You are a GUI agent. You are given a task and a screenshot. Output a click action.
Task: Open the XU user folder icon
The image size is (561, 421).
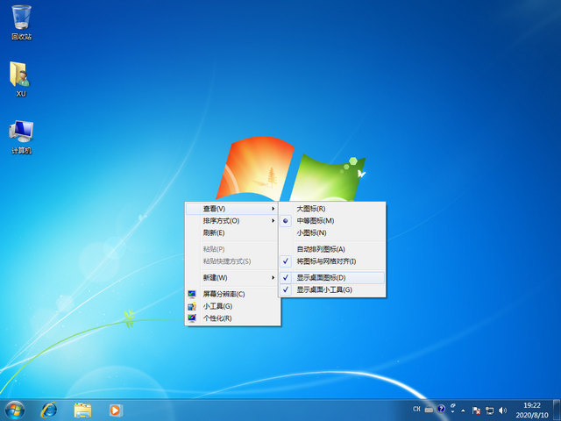pos(21,76)
